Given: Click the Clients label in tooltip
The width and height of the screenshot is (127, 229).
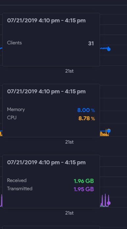Looking at the screenshot, I should point(14,43).
